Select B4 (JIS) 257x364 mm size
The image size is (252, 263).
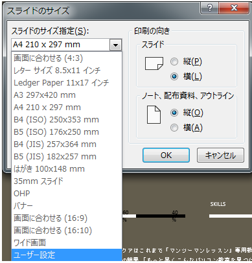point(67,144)
